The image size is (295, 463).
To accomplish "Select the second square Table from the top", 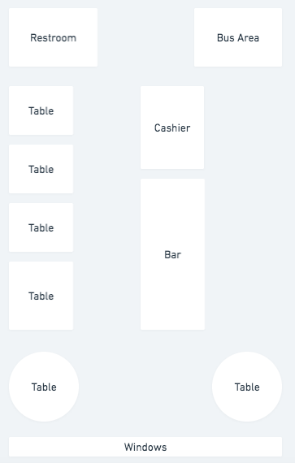I will [41, 169].
